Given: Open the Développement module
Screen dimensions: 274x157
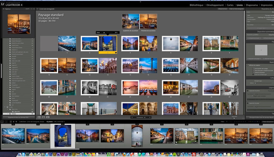Looking at the screenshot, I should [x=215, y=5].
